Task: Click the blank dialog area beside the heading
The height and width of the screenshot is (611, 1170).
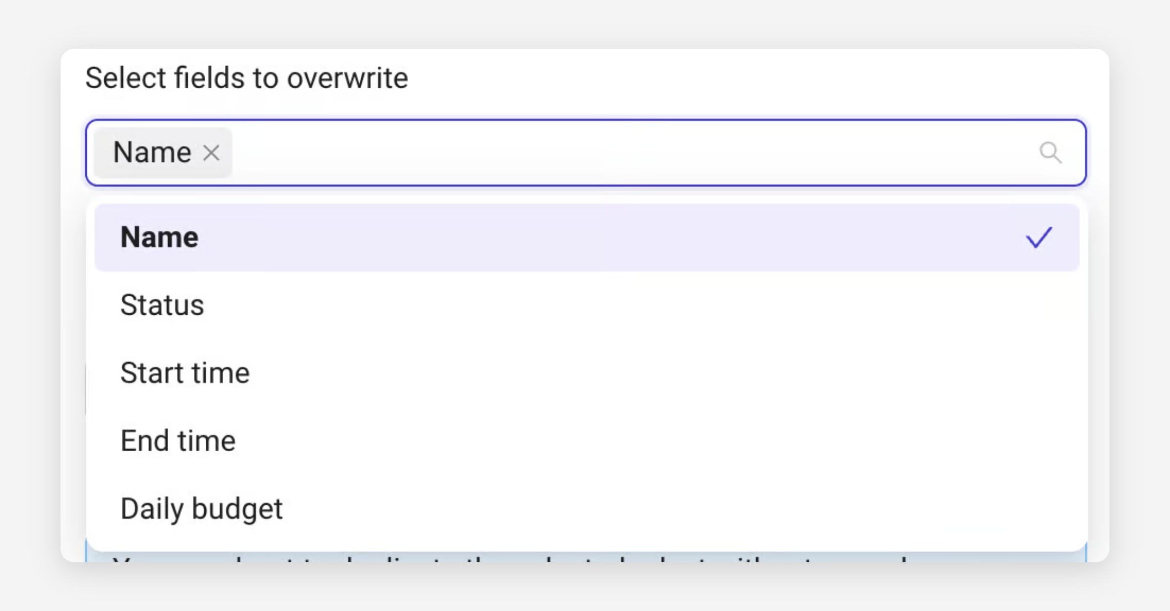Action: tap(731, 78)
